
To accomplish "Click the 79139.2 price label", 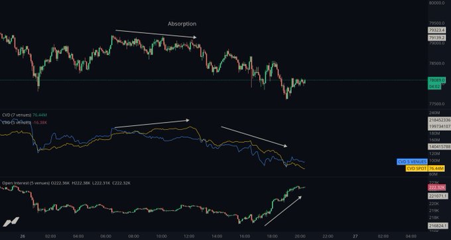I will (x=436, y=38).
